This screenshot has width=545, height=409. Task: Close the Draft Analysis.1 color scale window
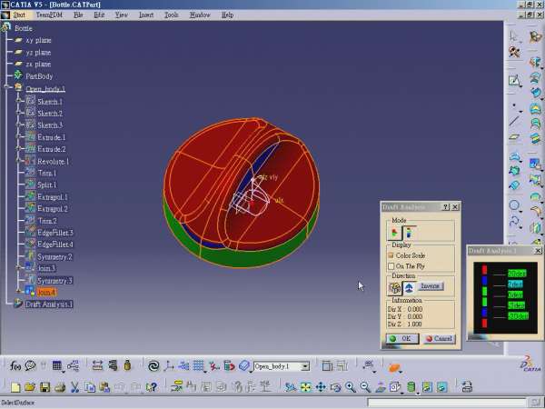pos(538,251)
